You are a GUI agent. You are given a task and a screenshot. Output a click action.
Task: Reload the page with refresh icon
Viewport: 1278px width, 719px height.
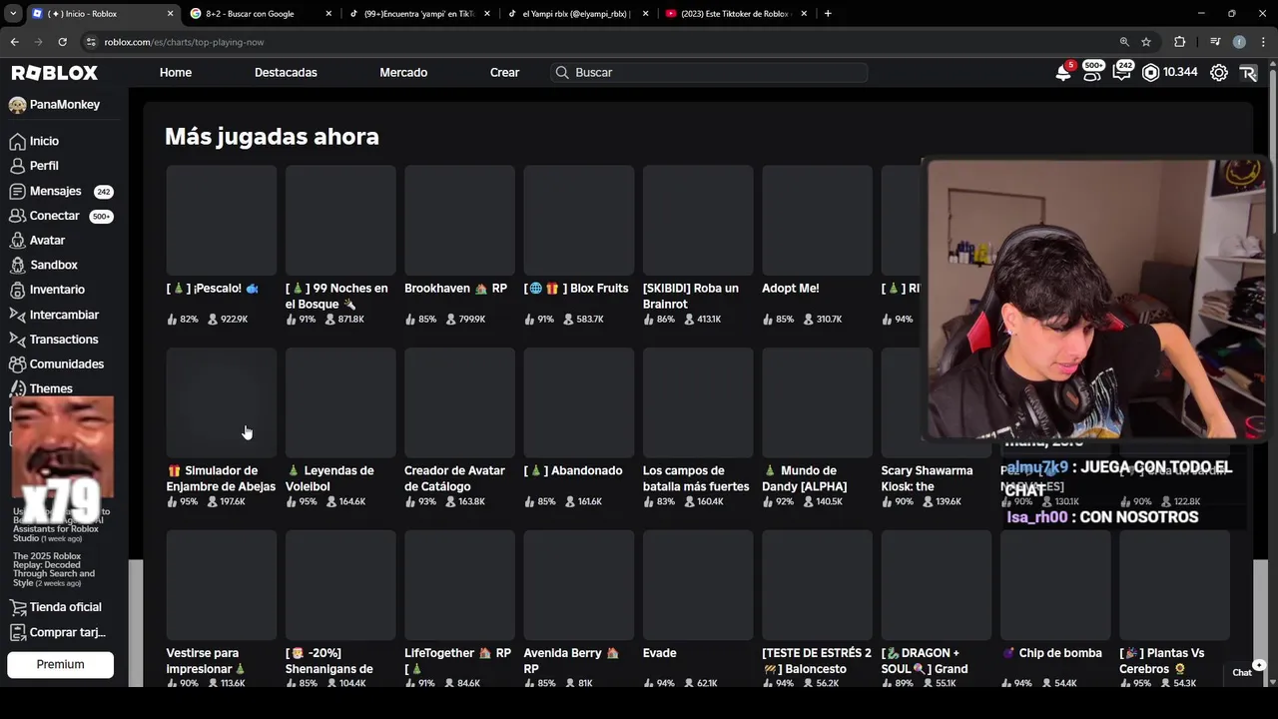click(x=62, y=42)
